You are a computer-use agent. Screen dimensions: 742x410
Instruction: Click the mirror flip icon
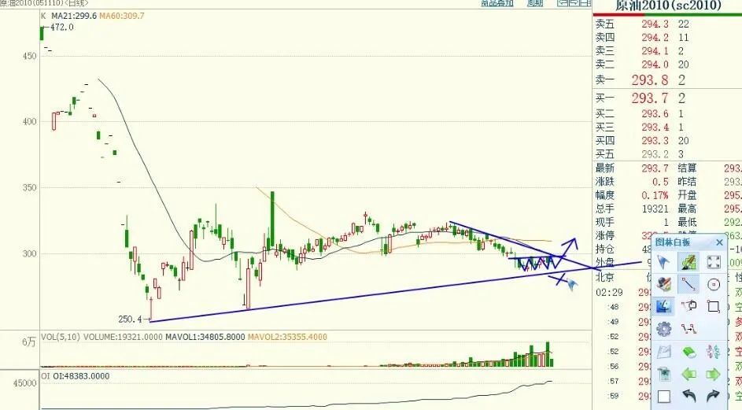click(713, 351)
